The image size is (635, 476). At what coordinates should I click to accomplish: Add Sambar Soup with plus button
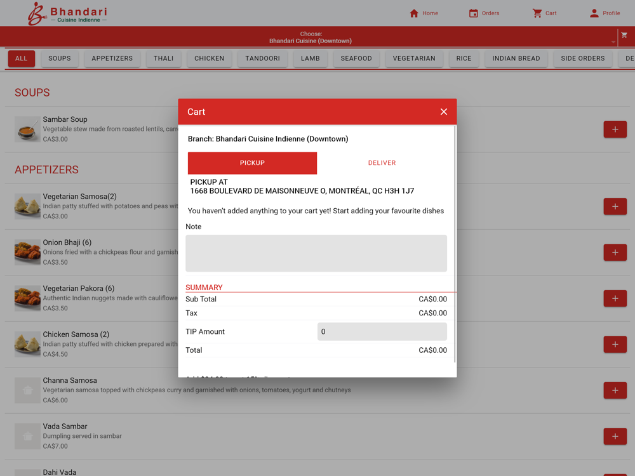pos(615,129)
